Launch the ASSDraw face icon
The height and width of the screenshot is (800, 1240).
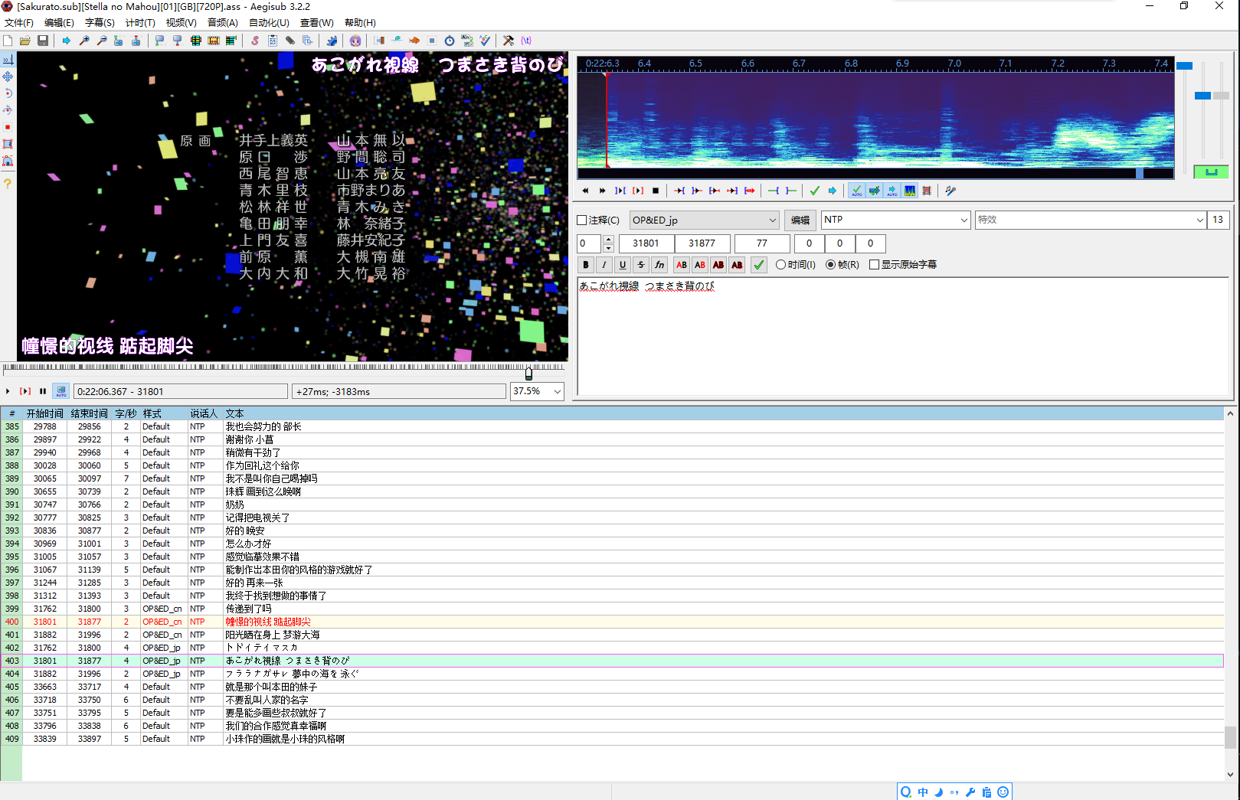355,41
